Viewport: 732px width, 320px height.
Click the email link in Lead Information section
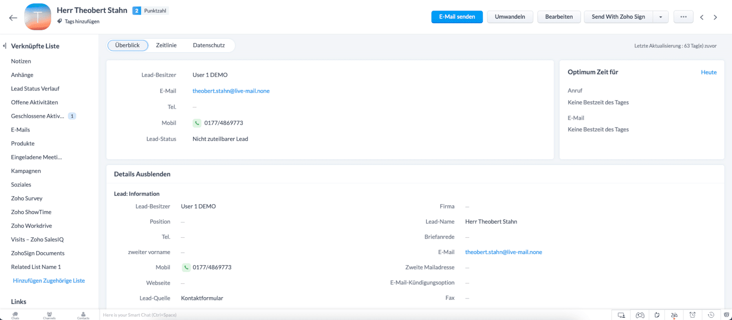click(x=504, y=252)
